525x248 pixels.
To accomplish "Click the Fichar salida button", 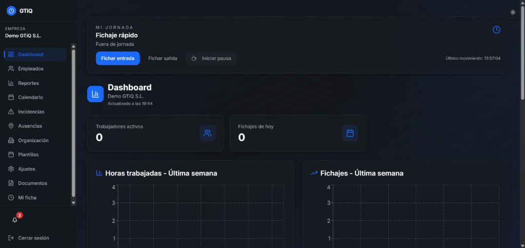I will coord(163,58).
